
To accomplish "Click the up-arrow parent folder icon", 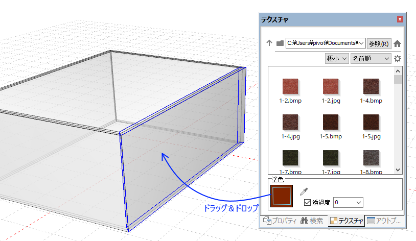I will [x=269, y=43].
